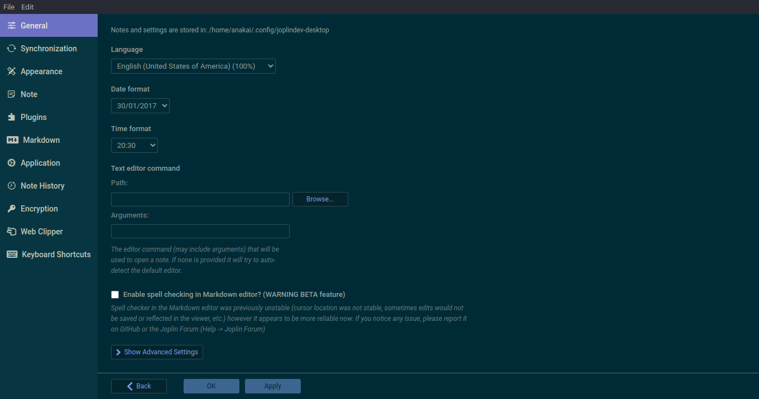Viewport: 759px width, 399px height.
Task: Apply the current settings
Action: (x=272, y=386)
